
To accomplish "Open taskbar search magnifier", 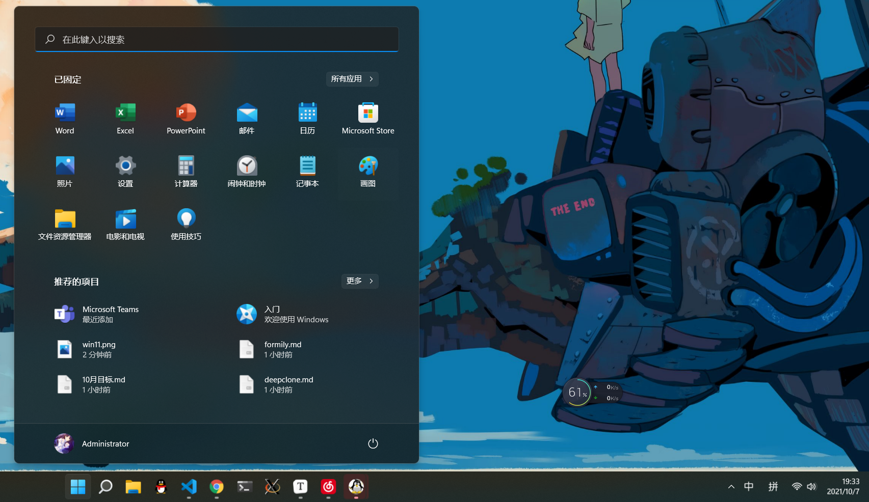I will 106,487.
